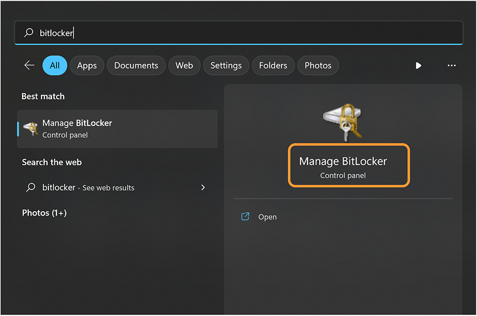Open the ellipsis menu at top right

click(451, 65)
